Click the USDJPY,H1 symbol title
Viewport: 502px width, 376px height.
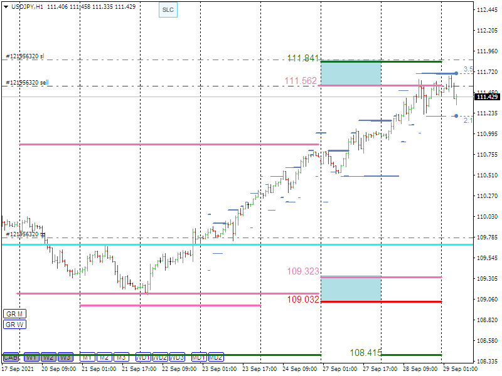27,7
